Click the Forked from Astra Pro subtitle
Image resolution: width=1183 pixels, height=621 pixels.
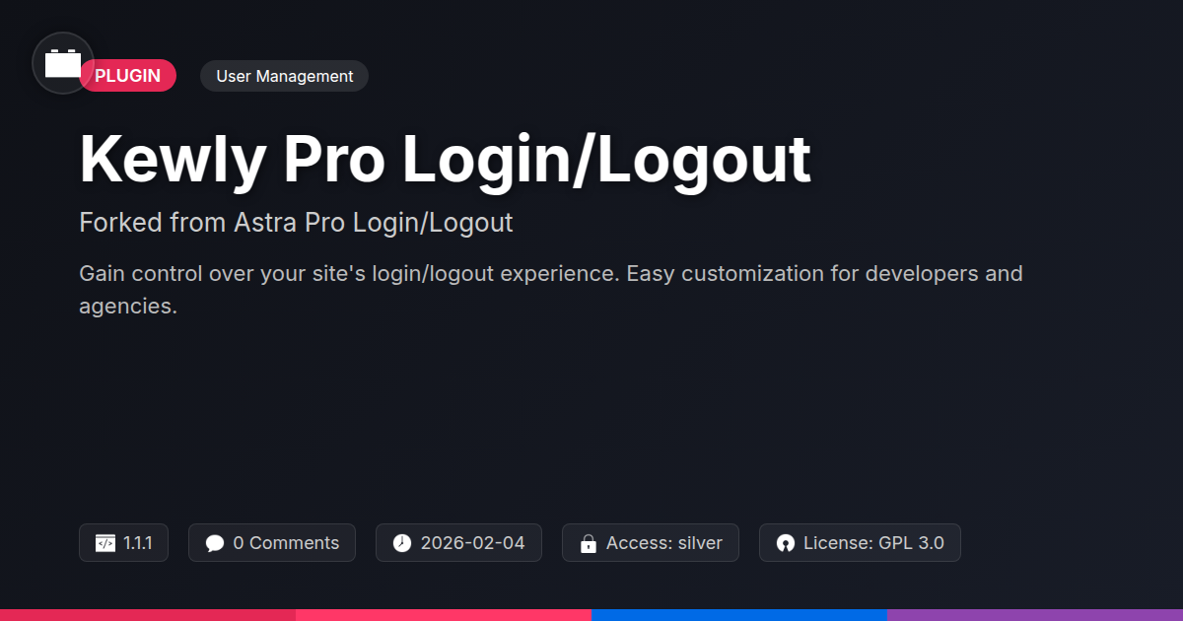coord(296,223)
